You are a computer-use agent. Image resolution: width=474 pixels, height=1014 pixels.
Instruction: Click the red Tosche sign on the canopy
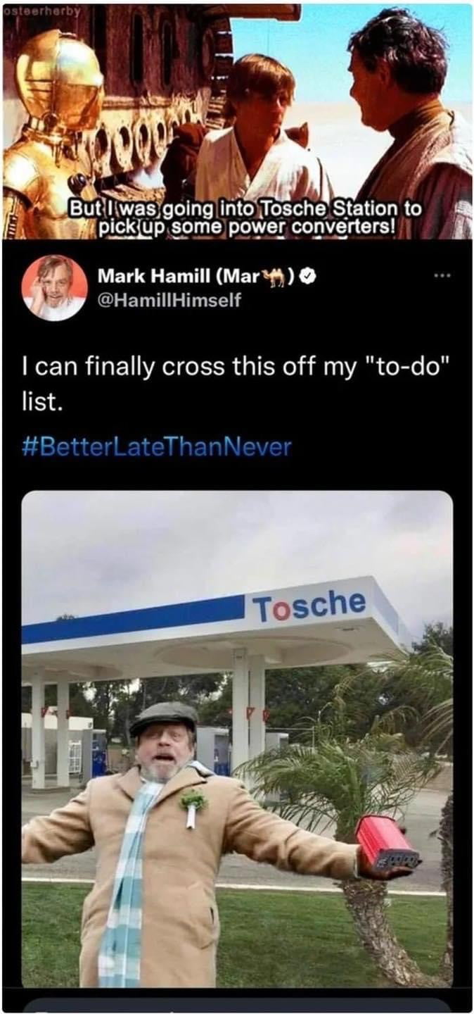(x=309, y=605)
